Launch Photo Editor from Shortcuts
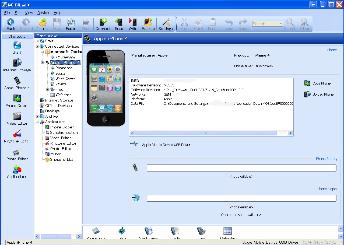Screen dimensions: 344x245 click(x=17, y=154)
